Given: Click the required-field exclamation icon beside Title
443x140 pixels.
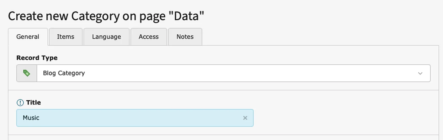Looking at the screenshot, I should (x=20, y=103).
